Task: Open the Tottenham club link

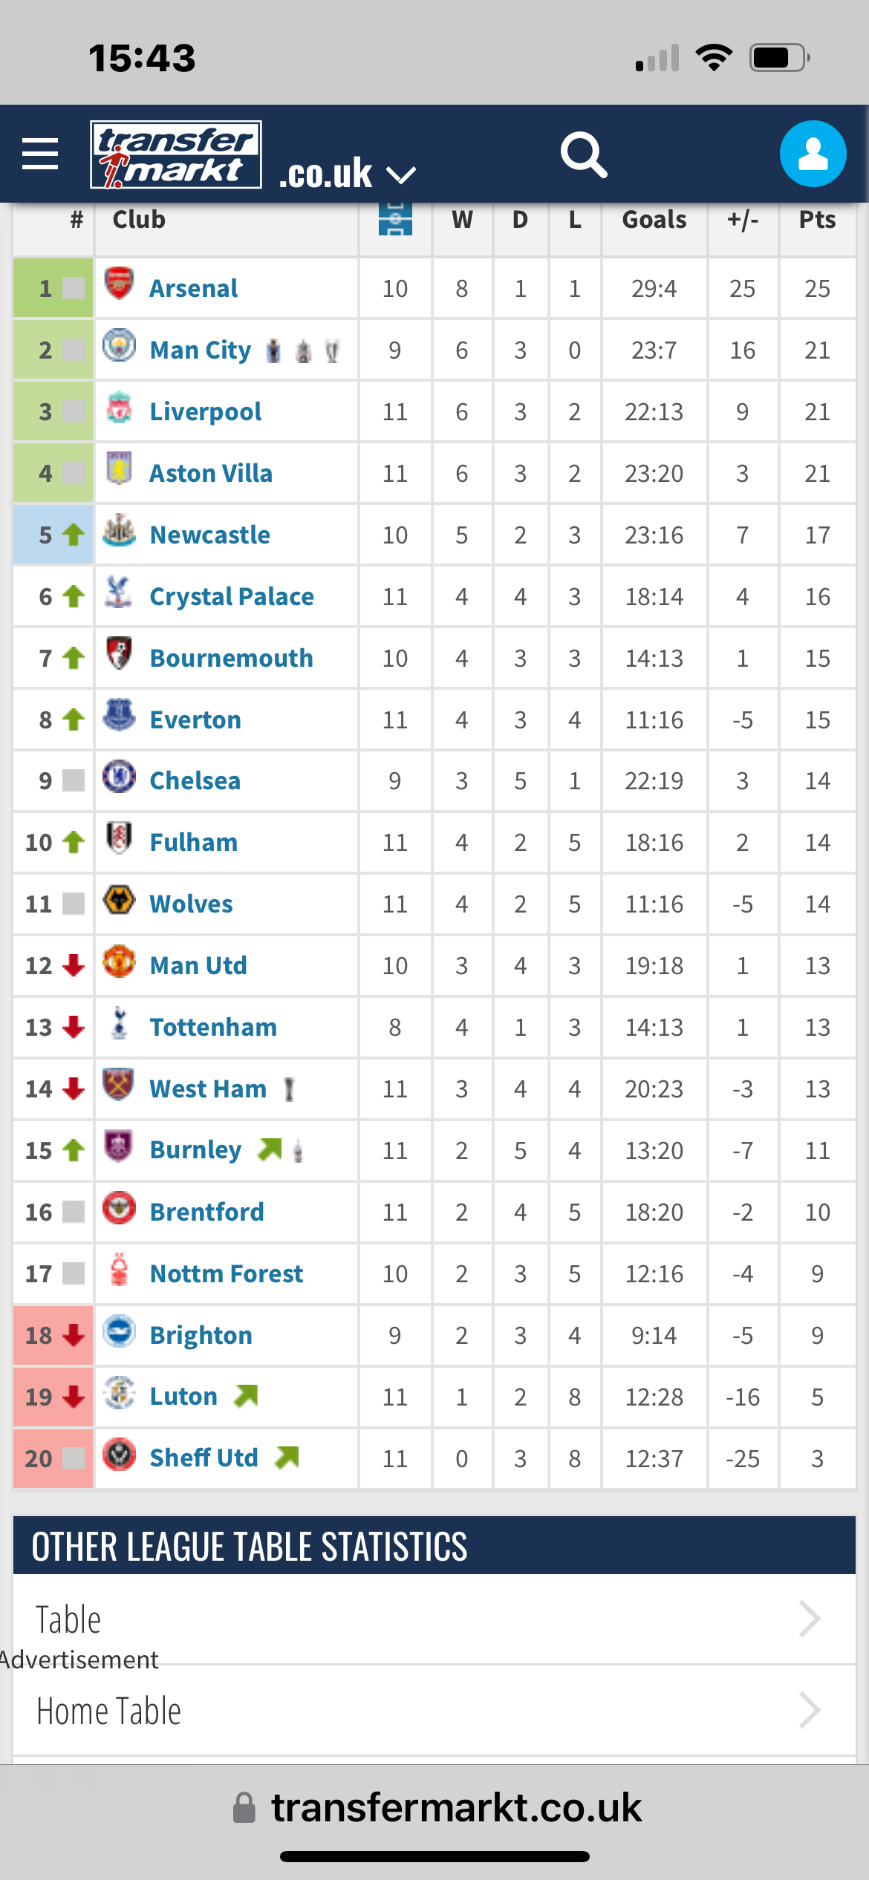Action: (213, 1027)
